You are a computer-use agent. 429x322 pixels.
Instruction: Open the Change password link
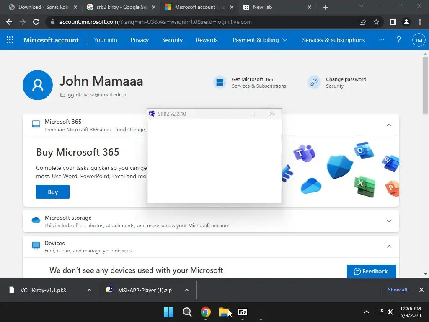(346, 79)
